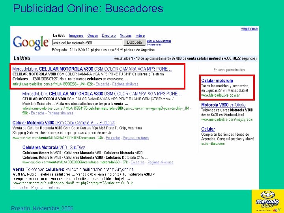Open sponsored ad 'Motorola V300 en Oferta'
Image resolution: width=284 pixels, height=213 pixels.
click(x=223, y=105)
